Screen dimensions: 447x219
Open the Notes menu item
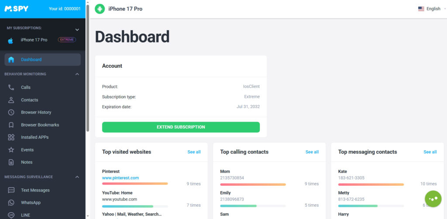(x=27, y=162)
